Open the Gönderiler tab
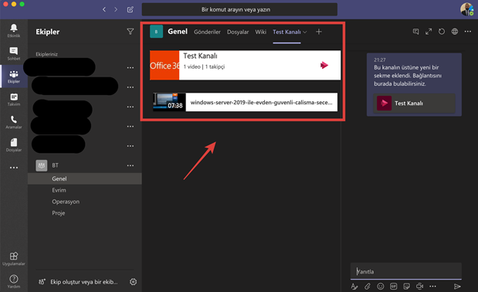Viewport: 478px width, 292px height. click(x=207, y=32)
